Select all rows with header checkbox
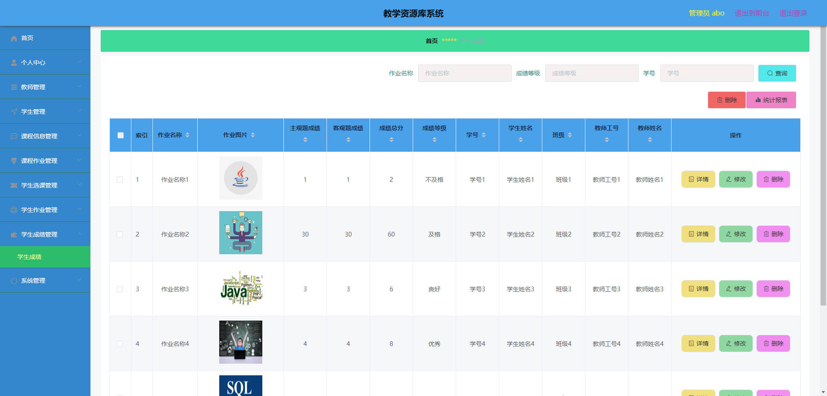Screen dimensions: 827x396 (x=121, y=135)
